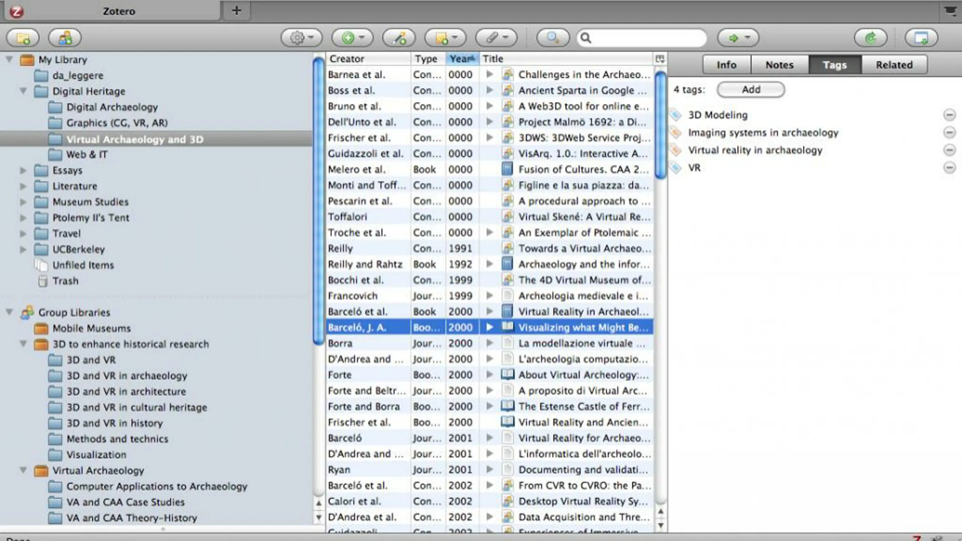
Task: Select the Ryan 2001 journal item
Action: point(489,470)
